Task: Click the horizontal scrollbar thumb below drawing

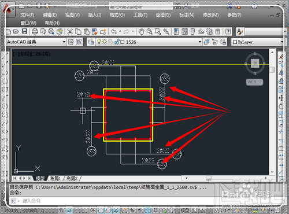Action: (x=209, y=178)
